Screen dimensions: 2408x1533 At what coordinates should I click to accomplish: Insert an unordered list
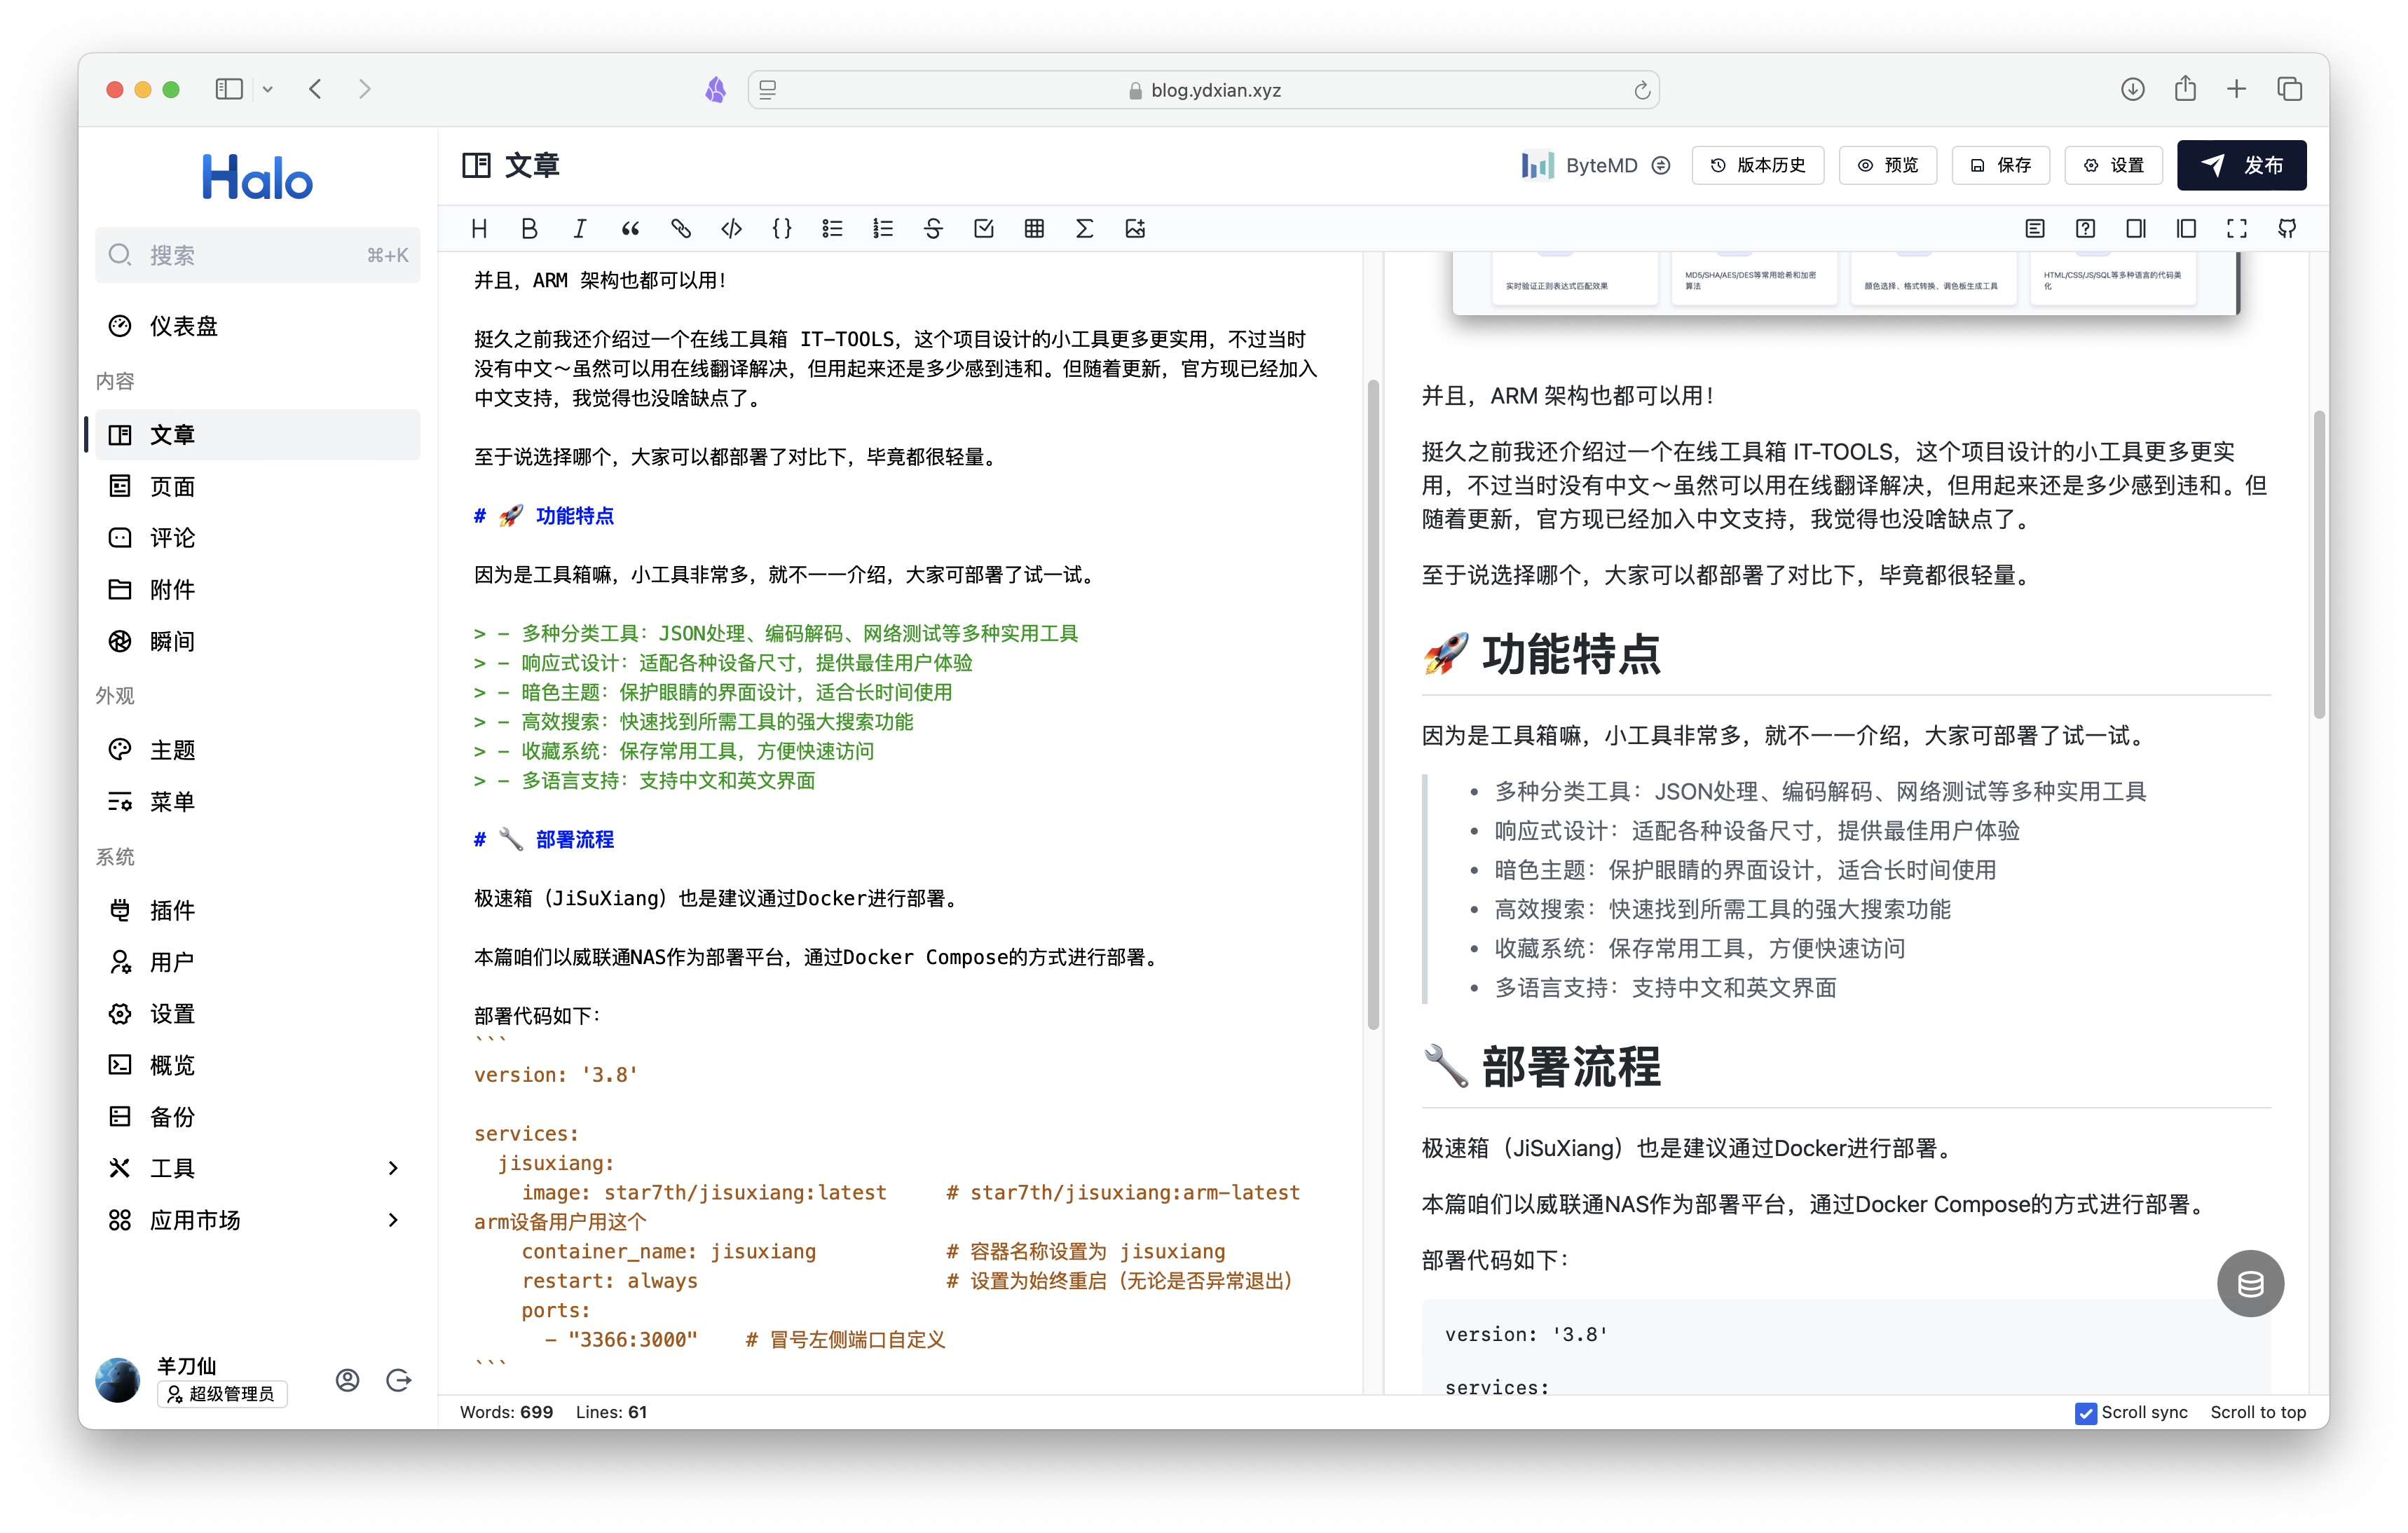pos(832,229)
